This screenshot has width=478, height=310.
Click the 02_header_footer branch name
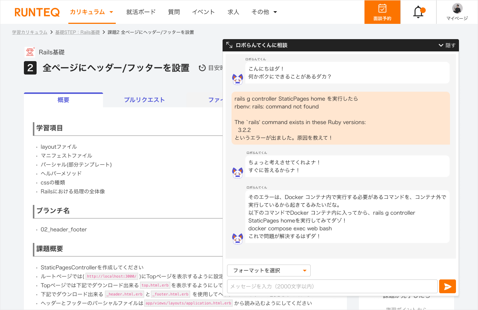(63, 230)
